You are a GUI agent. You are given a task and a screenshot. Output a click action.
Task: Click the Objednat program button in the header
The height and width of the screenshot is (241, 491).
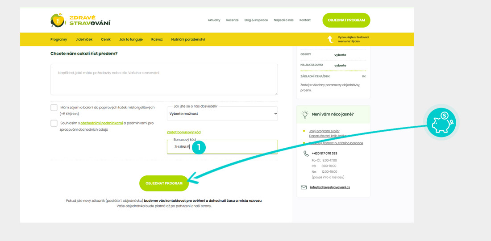click(x=346, y=21)
